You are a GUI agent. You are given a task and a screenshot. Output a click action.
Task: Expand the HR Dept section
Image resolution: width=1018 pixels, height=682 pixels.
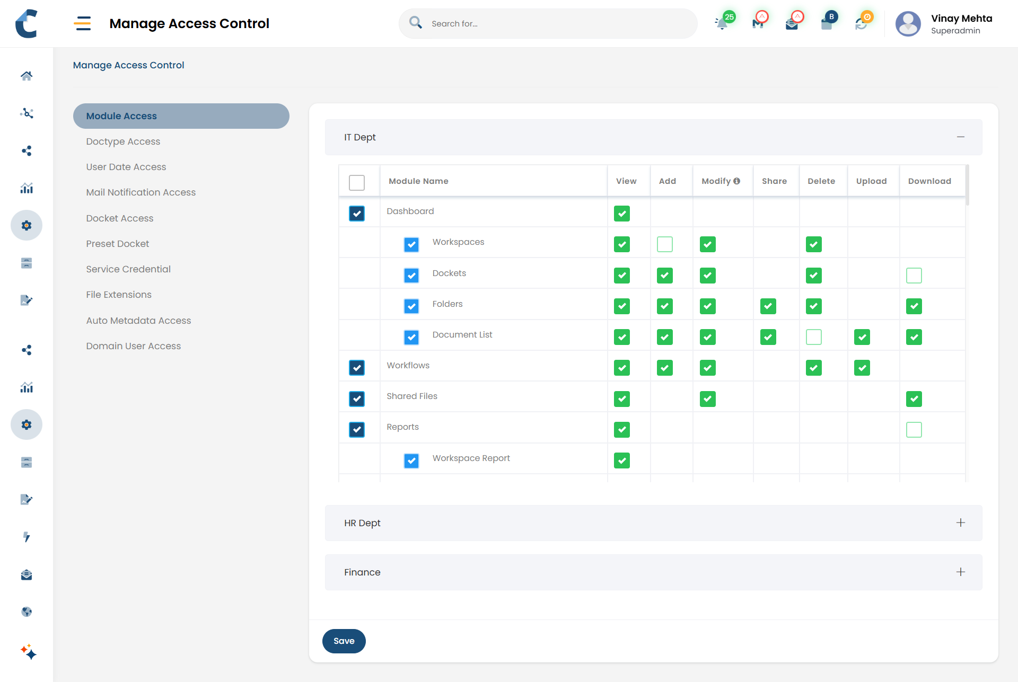click(960, 523)
